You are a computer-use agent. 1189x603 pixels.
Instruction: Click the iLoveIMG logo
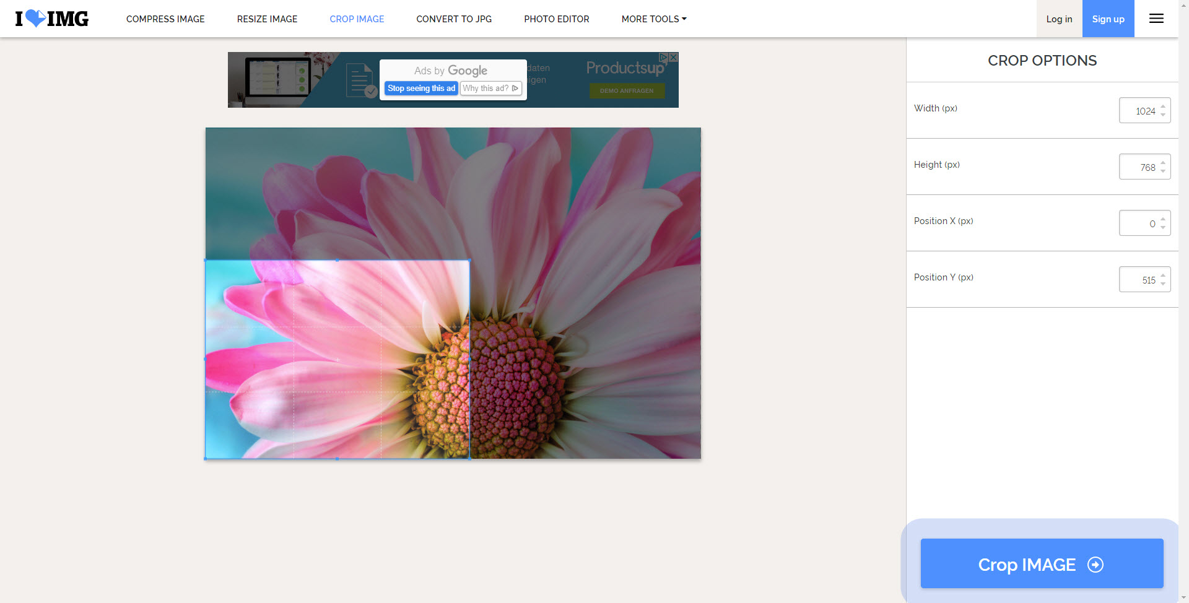coord(52,19)
